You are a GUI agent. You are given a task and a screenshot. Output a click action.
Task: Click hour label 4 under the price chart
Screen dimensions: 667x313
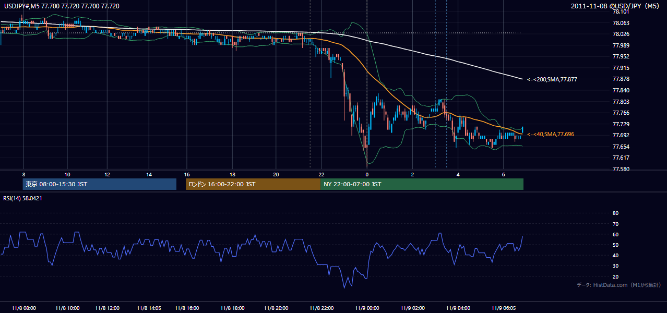pos(458,174)
